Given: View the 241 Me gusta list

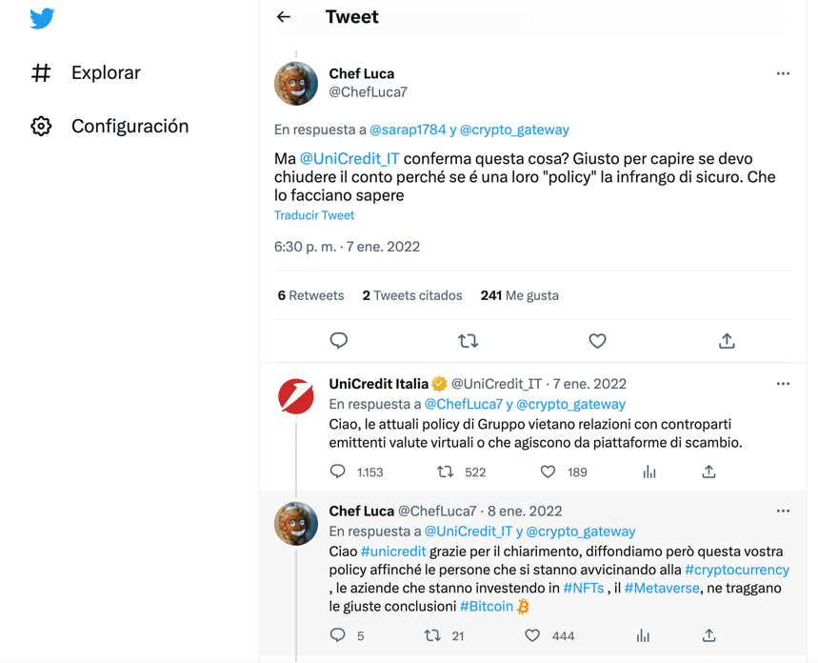Looking at the screenshot, I should (x=520, y=295).
